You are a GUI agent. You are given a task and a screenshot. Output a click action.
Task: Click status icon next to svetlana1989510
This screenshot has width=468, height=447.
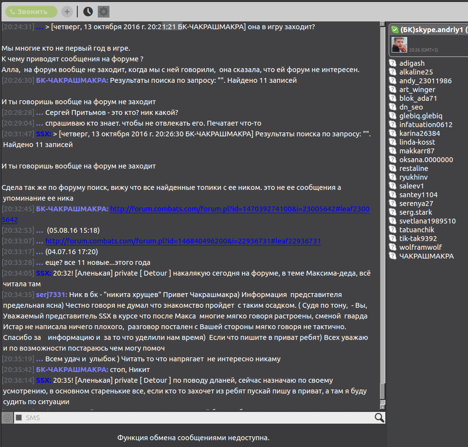pos(393,221)
